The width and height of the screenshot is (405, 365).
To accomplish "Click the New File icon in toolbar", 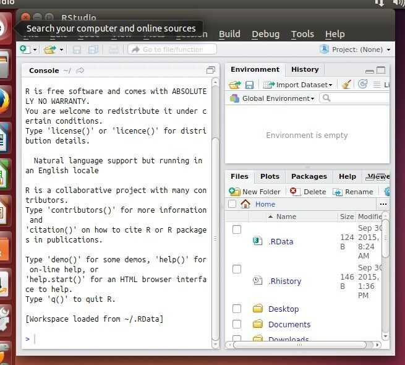I will (25, 49).
